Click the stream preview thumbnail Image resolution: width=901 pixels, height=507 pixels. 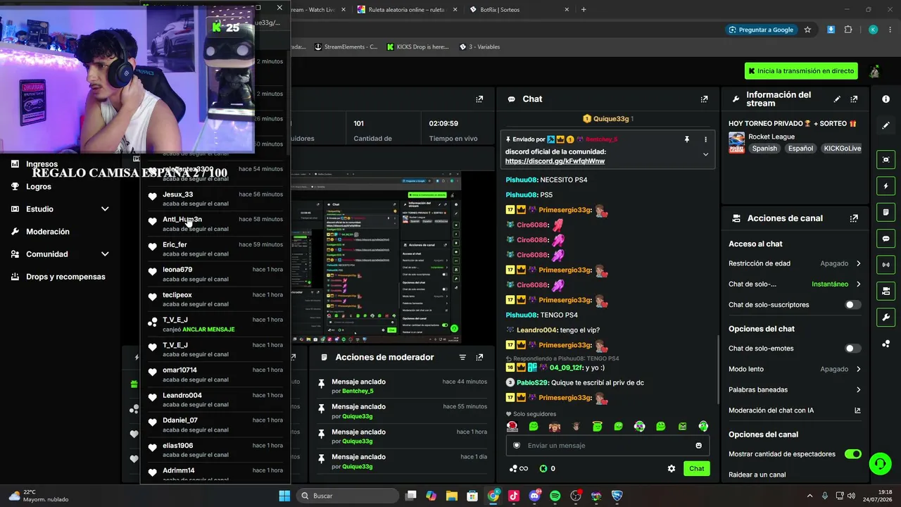376,257
